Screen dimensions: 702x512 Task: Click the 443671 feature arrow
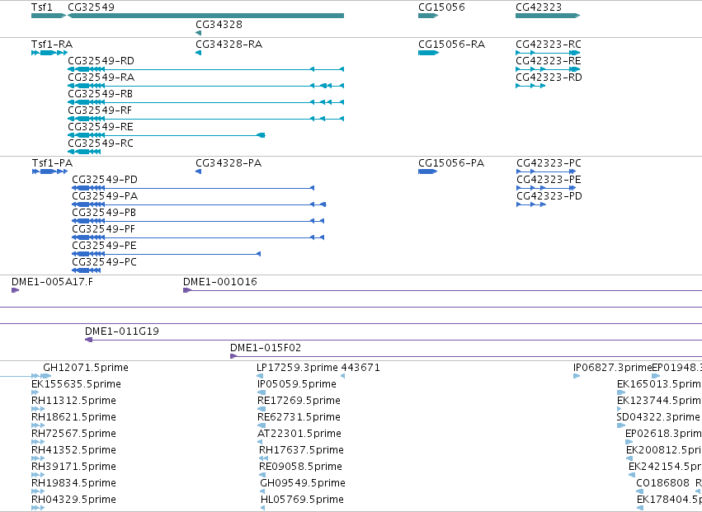tap(343, 376)
